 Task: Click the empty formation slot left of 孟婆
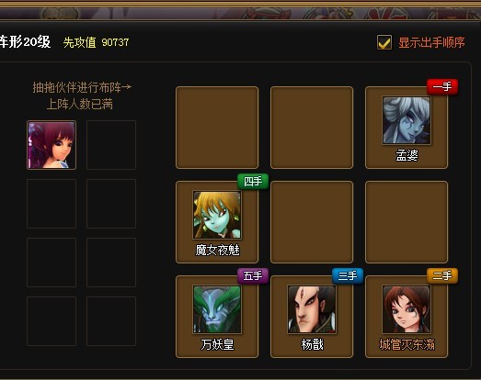point(312,128)
